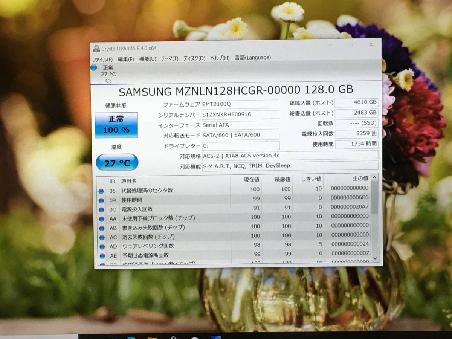
Task: Click the status dot beside 代替処理済のセクタ数
Action: pyautogui.click(x=101, y=191)
